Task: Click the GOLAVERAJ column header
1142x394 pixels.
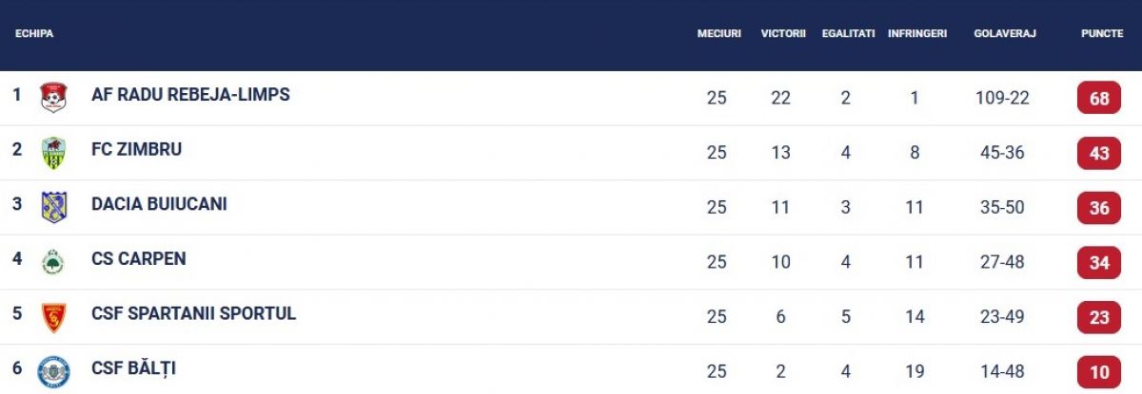Action: [1005, 33]
